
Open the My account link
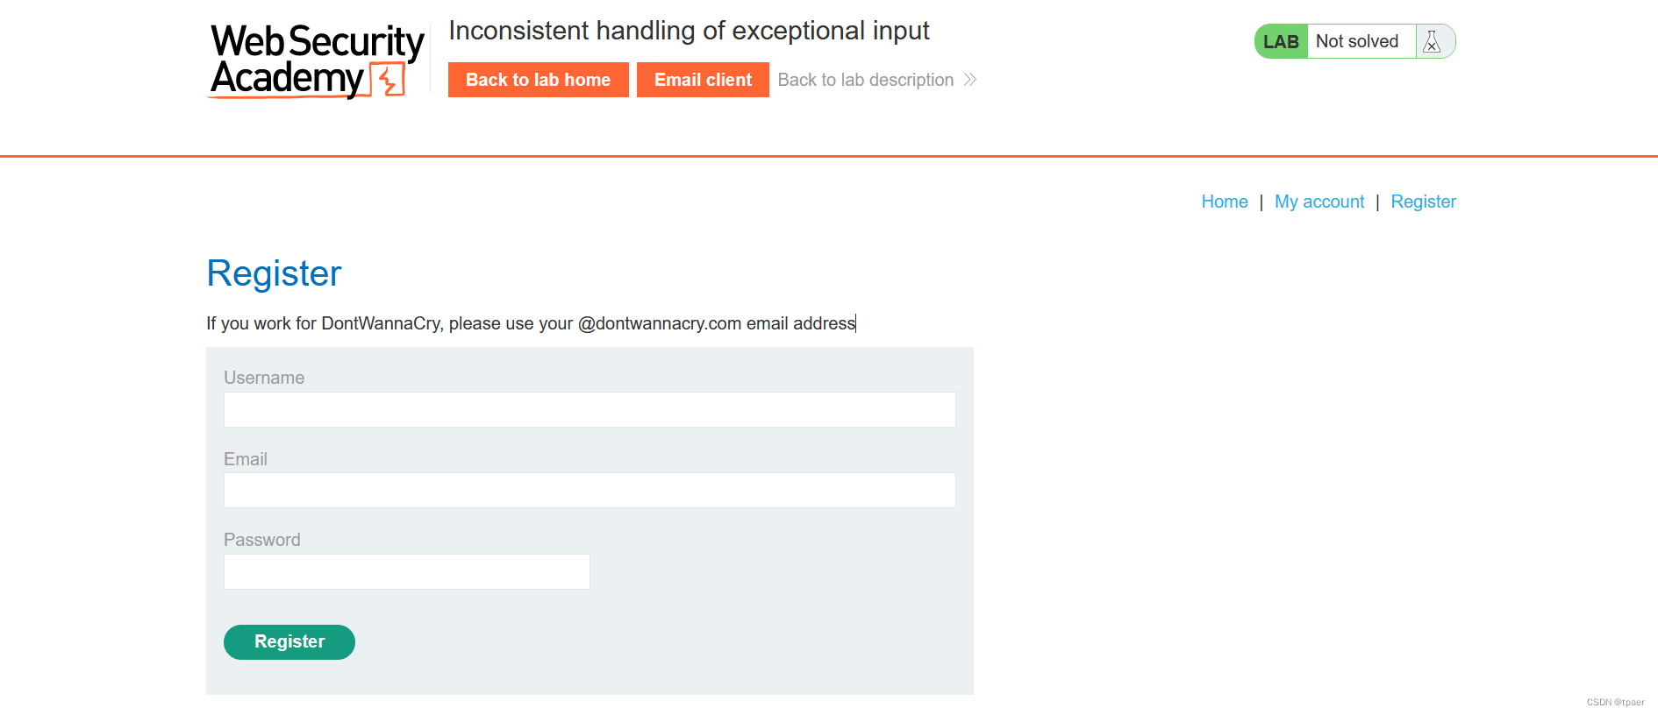[1319, 202]
